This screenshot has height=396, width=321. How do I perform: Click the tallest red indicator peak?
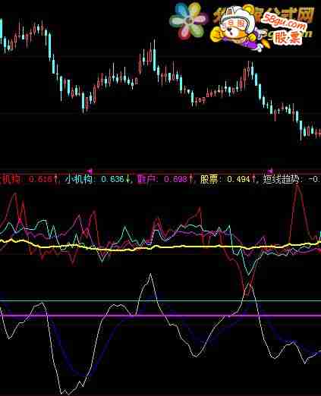pyautogui.click(x=298, y=187)
